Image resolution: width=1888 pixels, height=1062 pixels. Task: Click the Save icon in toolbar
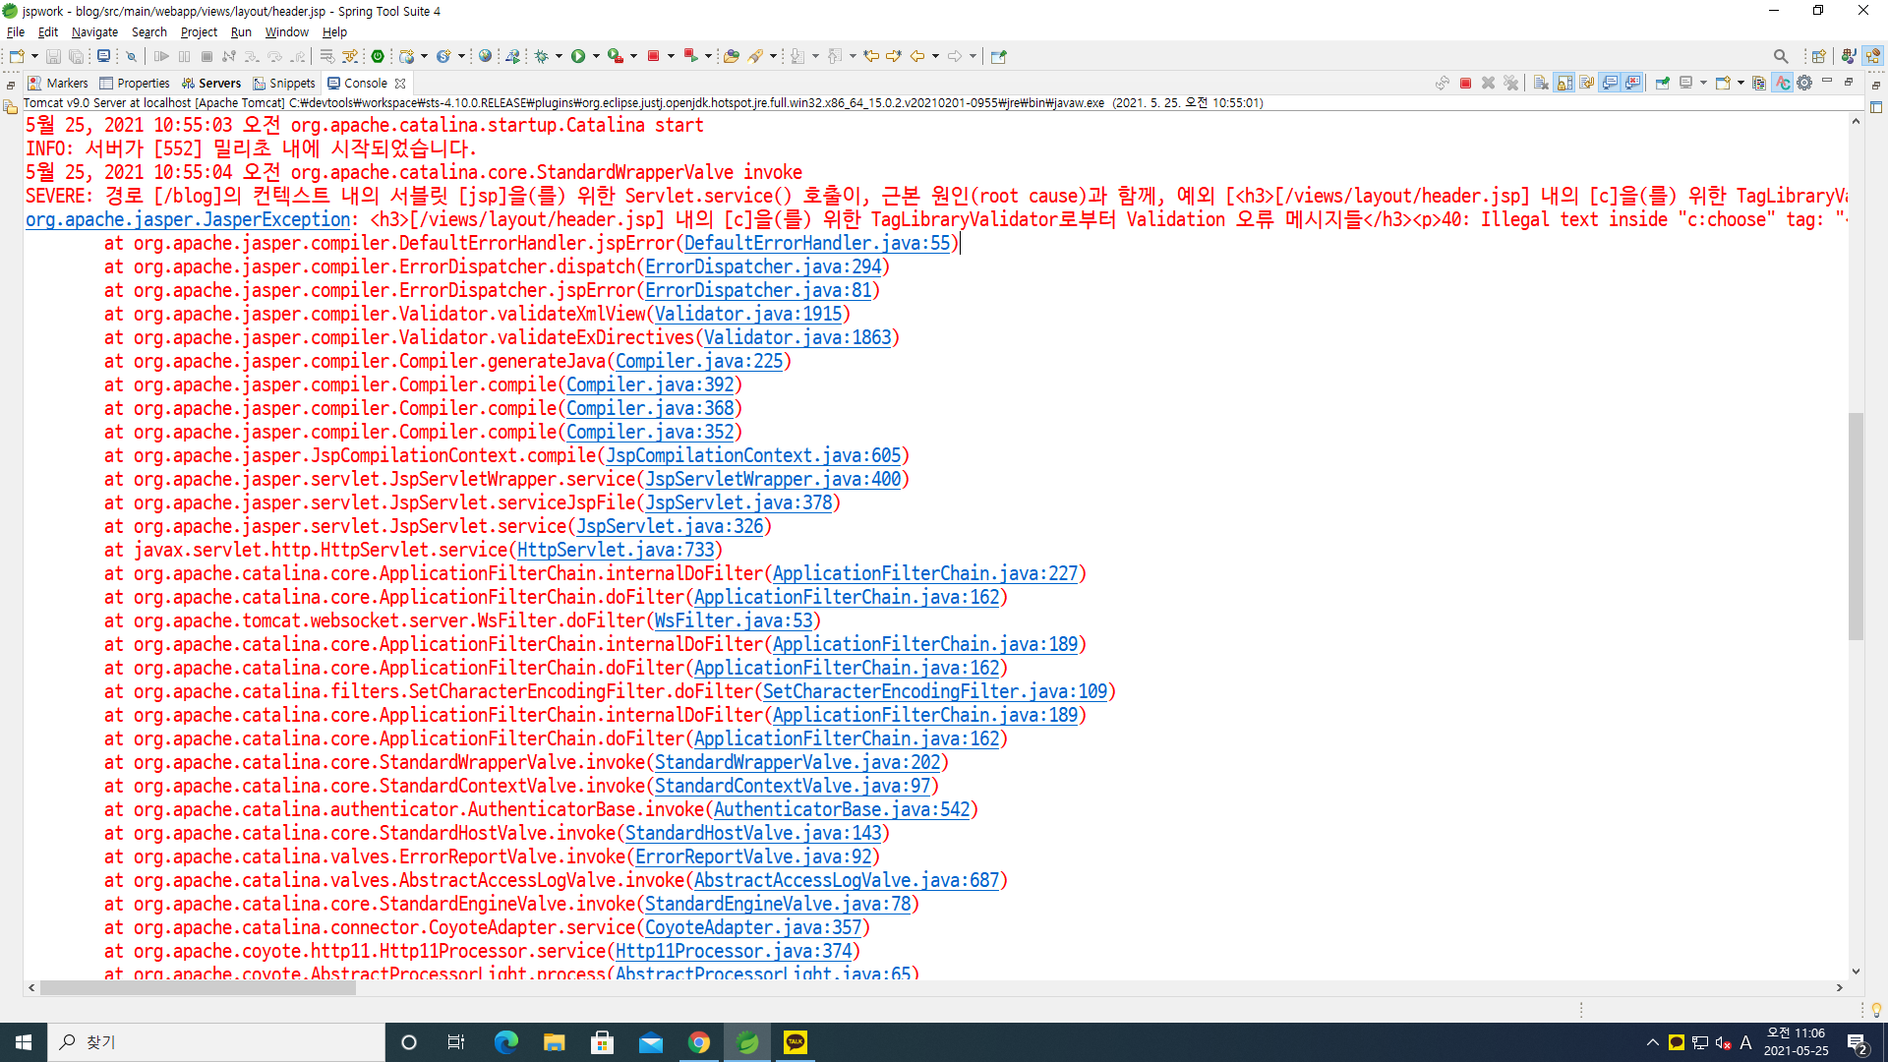[x=54, y=56]
